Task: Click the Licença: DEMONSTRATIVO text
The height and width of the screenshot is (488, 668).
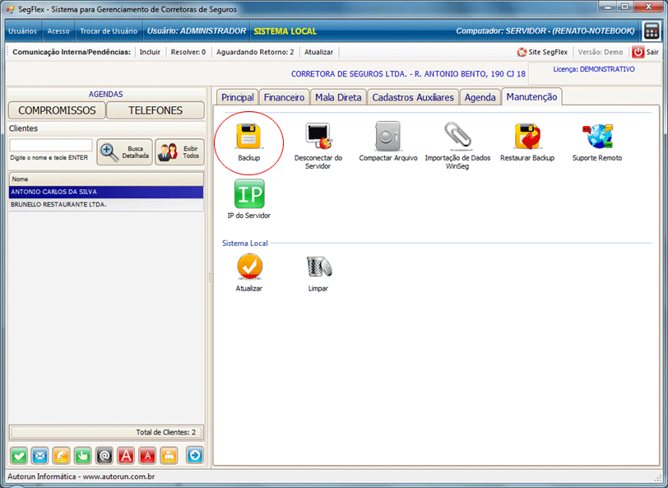Action: coord(594,69)
